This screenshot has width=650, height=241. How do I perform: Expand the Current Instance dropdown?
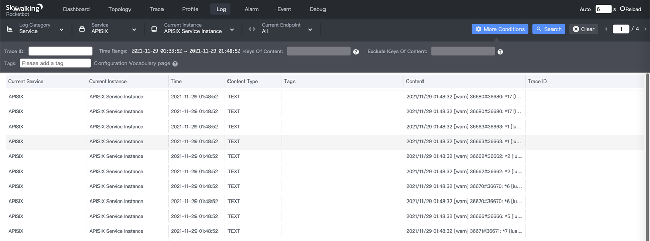click(x=232, y=30)
